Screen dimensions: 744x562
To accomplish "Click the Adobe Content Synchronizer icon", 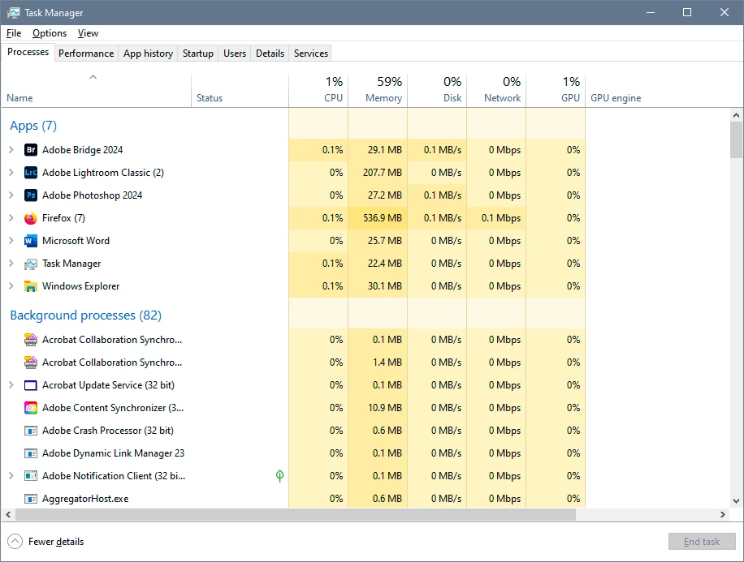I will tap(30, 408).
